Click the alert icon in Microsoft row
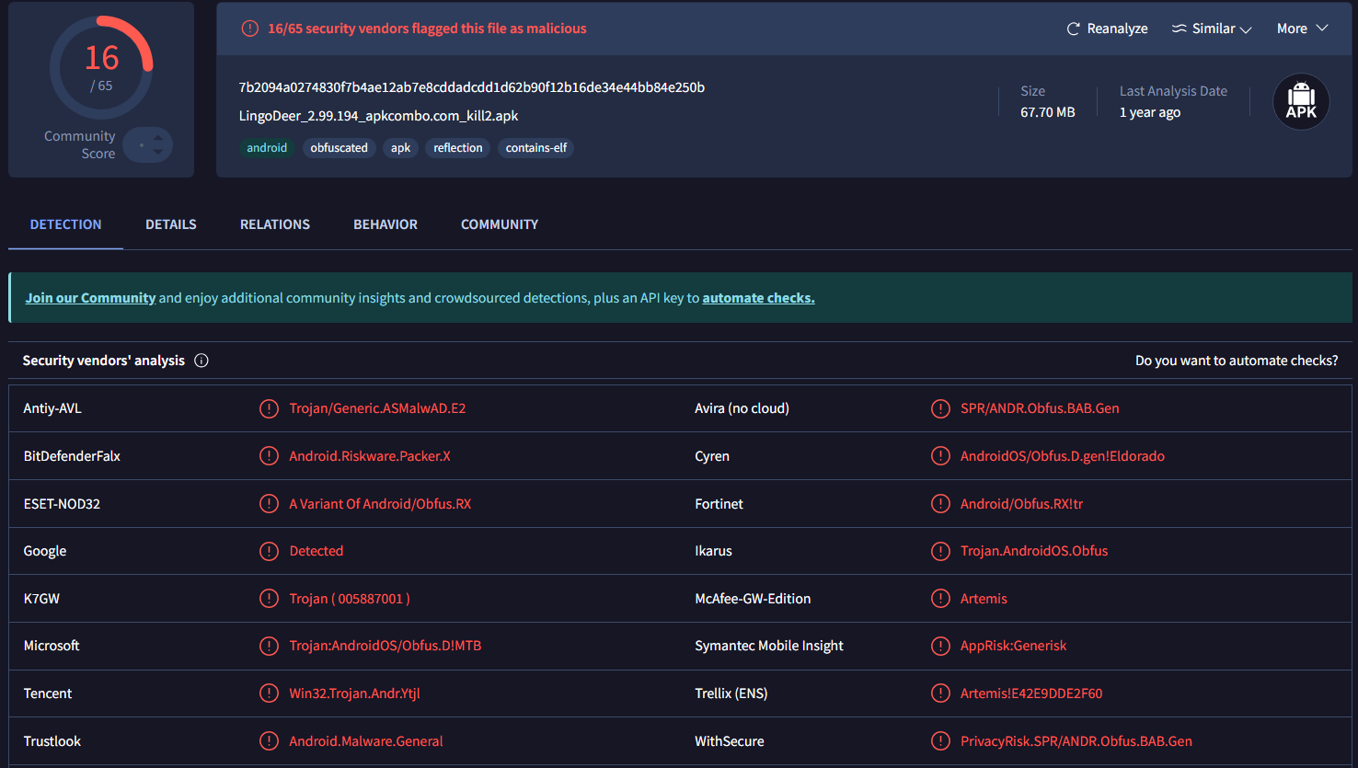The image size is (1358, 768). pyautogui.click(x=269, y=646)
